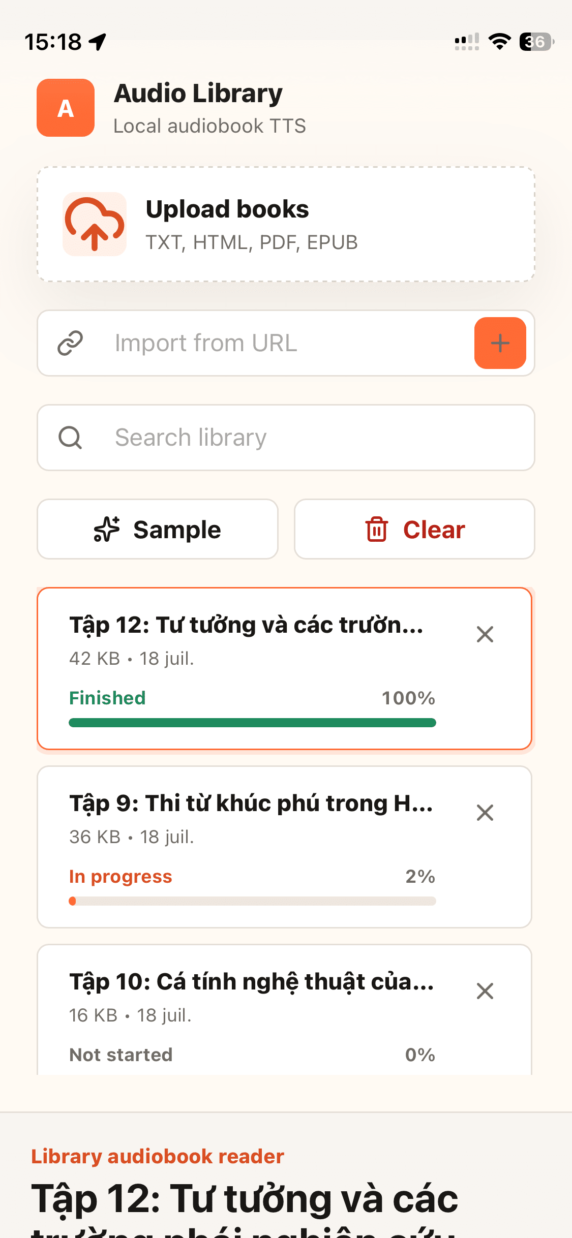Tap the orange A app logo
This screenshot has width=572, height=1238.
pyautogui.click(x=66, y=108)
